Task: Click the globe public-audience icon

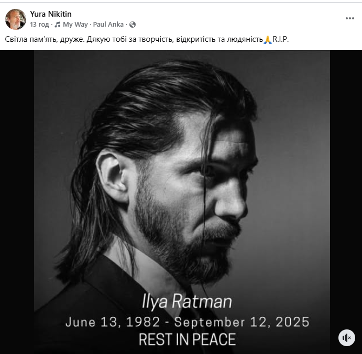Action: point(133,25)
